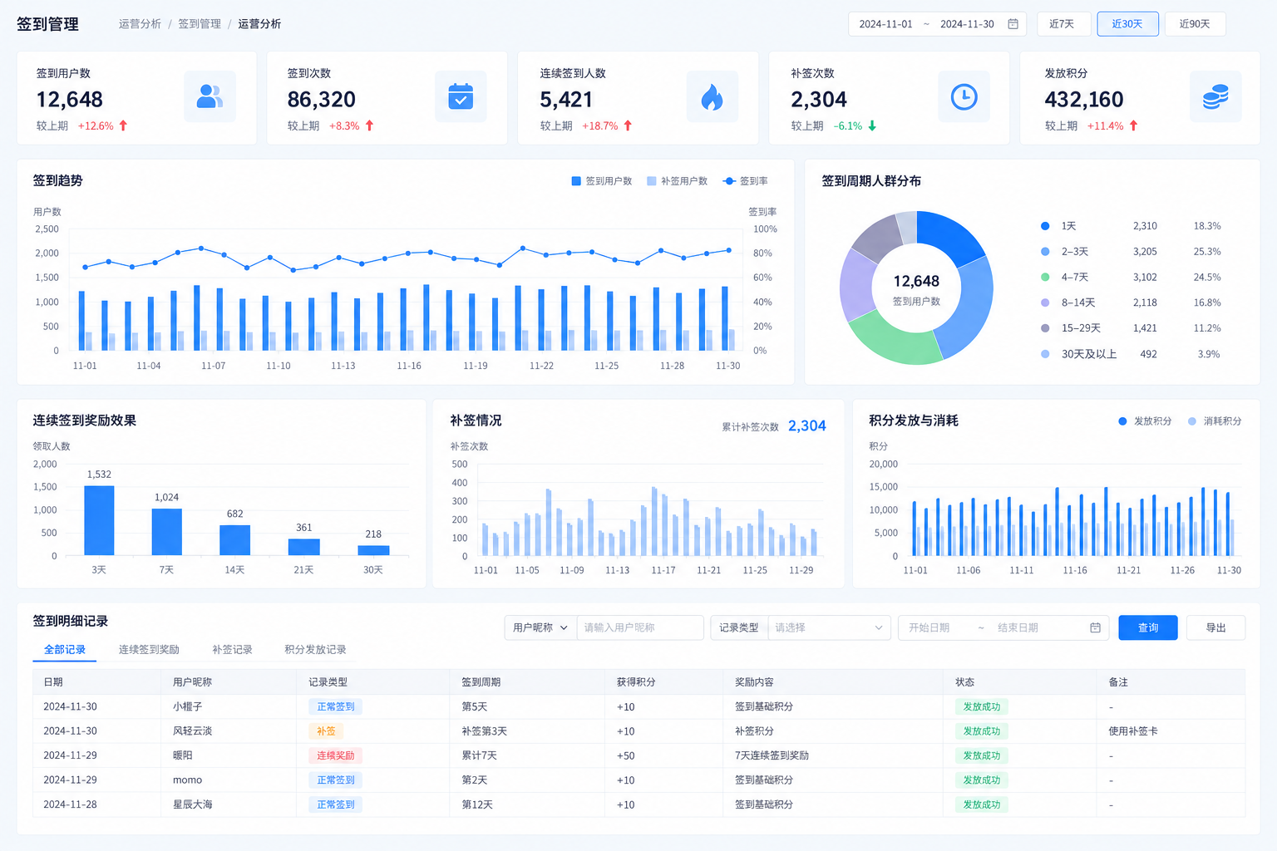The height and width of the screenshot is (851, 1277).
Task: Select the 近30天 range button
Action: pyautogui.click(x=1127, y=24)
